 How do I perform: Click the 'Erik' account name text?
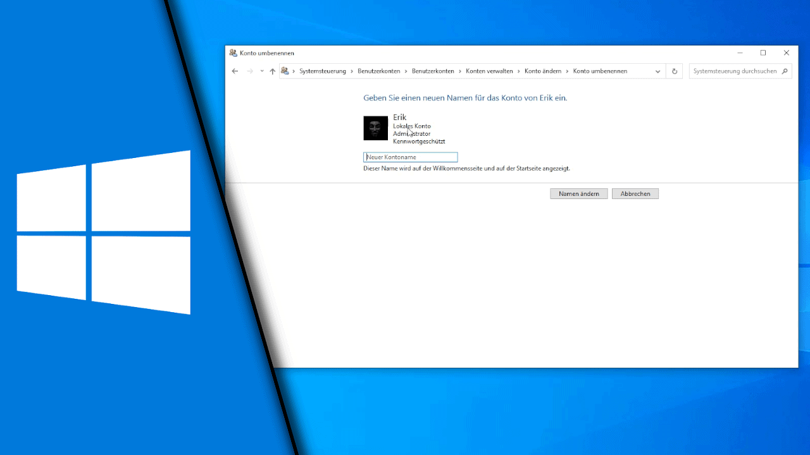(400, 118)
